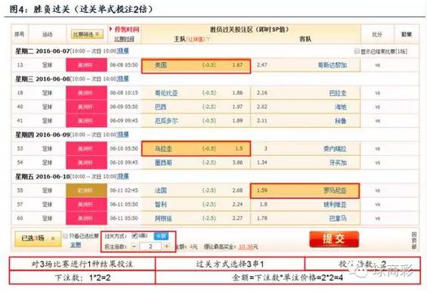Click the 全删 delete-all link
Image resolution: width=427 pixels, height=291 pixels.
pos(76,245)
